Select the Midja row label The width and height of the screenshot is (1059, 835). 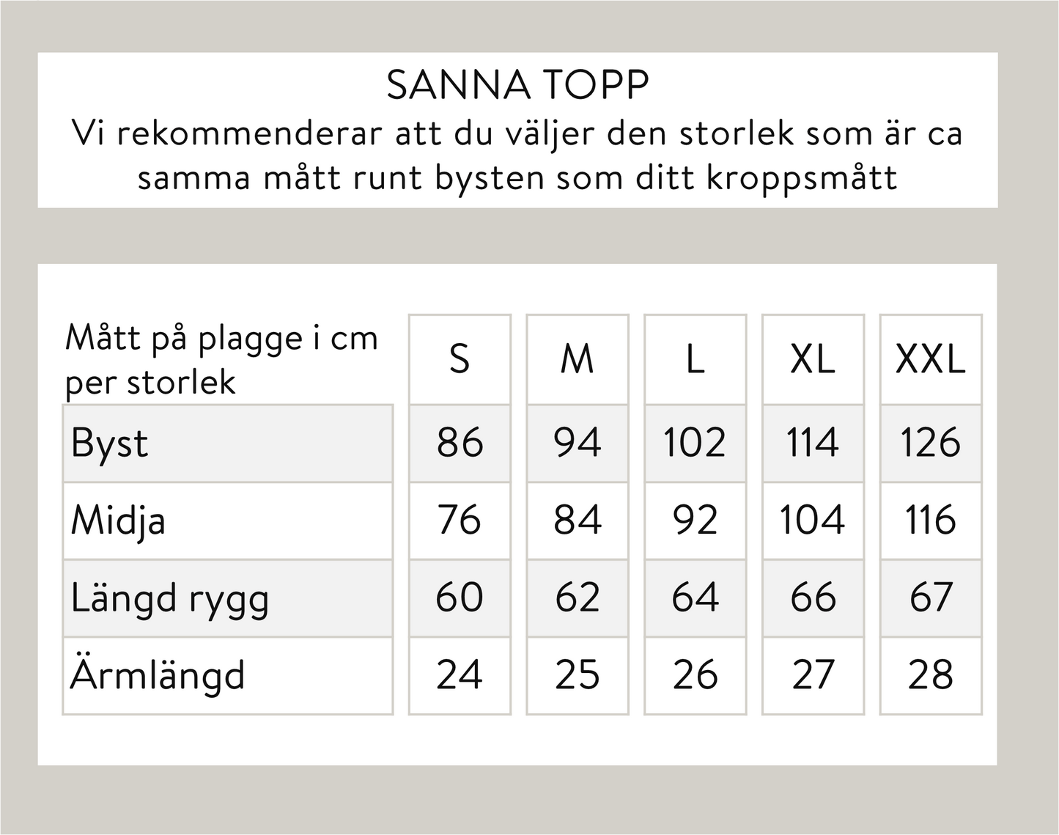tap(118, 521)
